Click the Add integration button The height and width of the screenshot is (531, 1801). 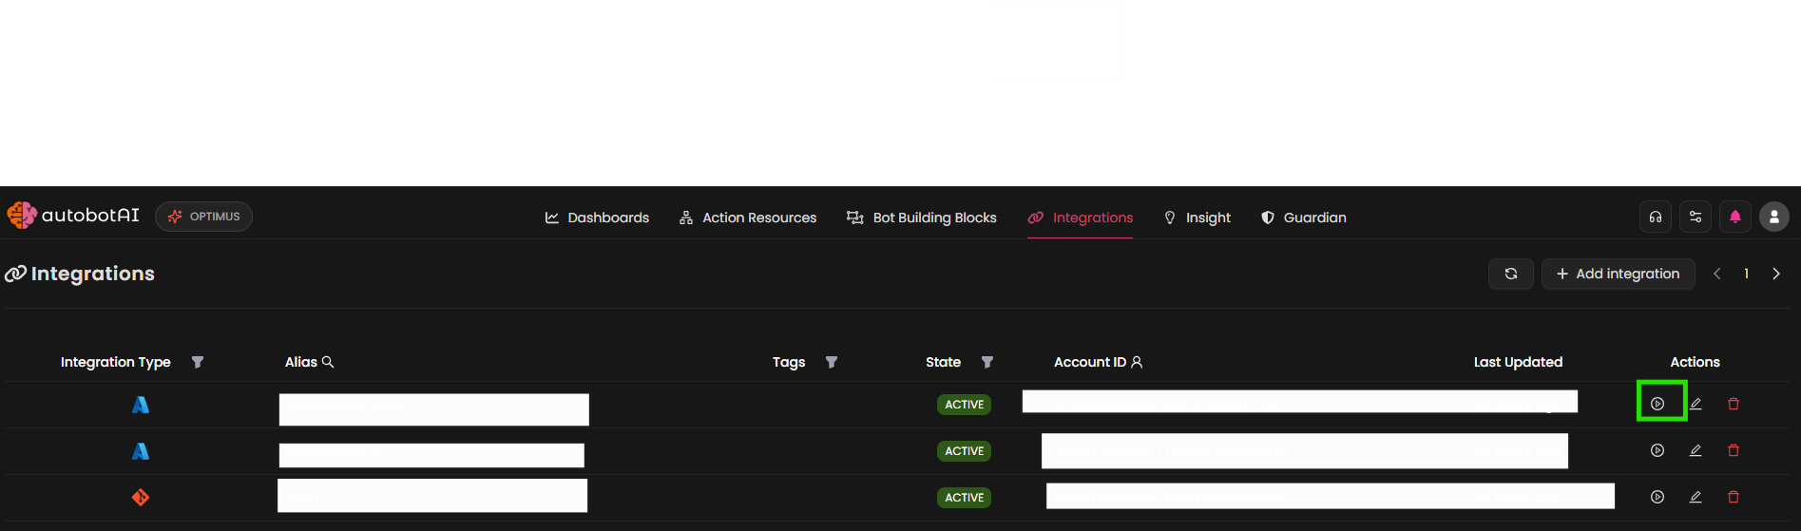click(x=1618, y=274)
